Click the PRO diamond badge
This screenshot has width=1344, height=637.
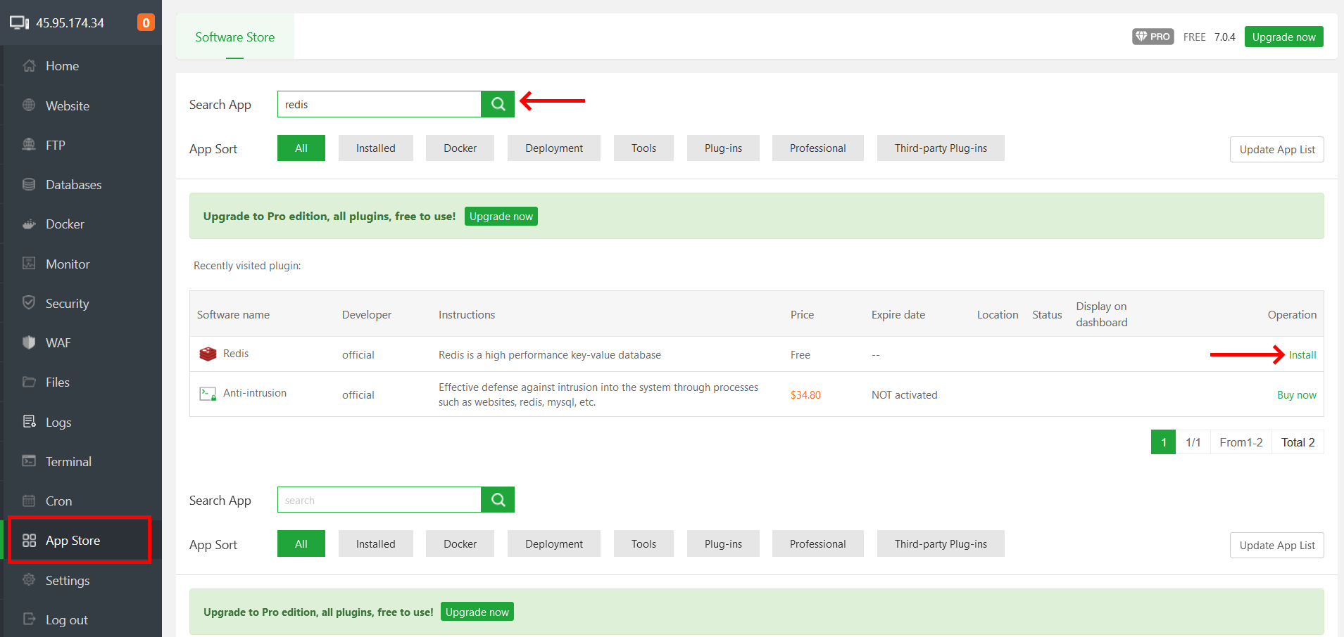(x=1153, y=37)
